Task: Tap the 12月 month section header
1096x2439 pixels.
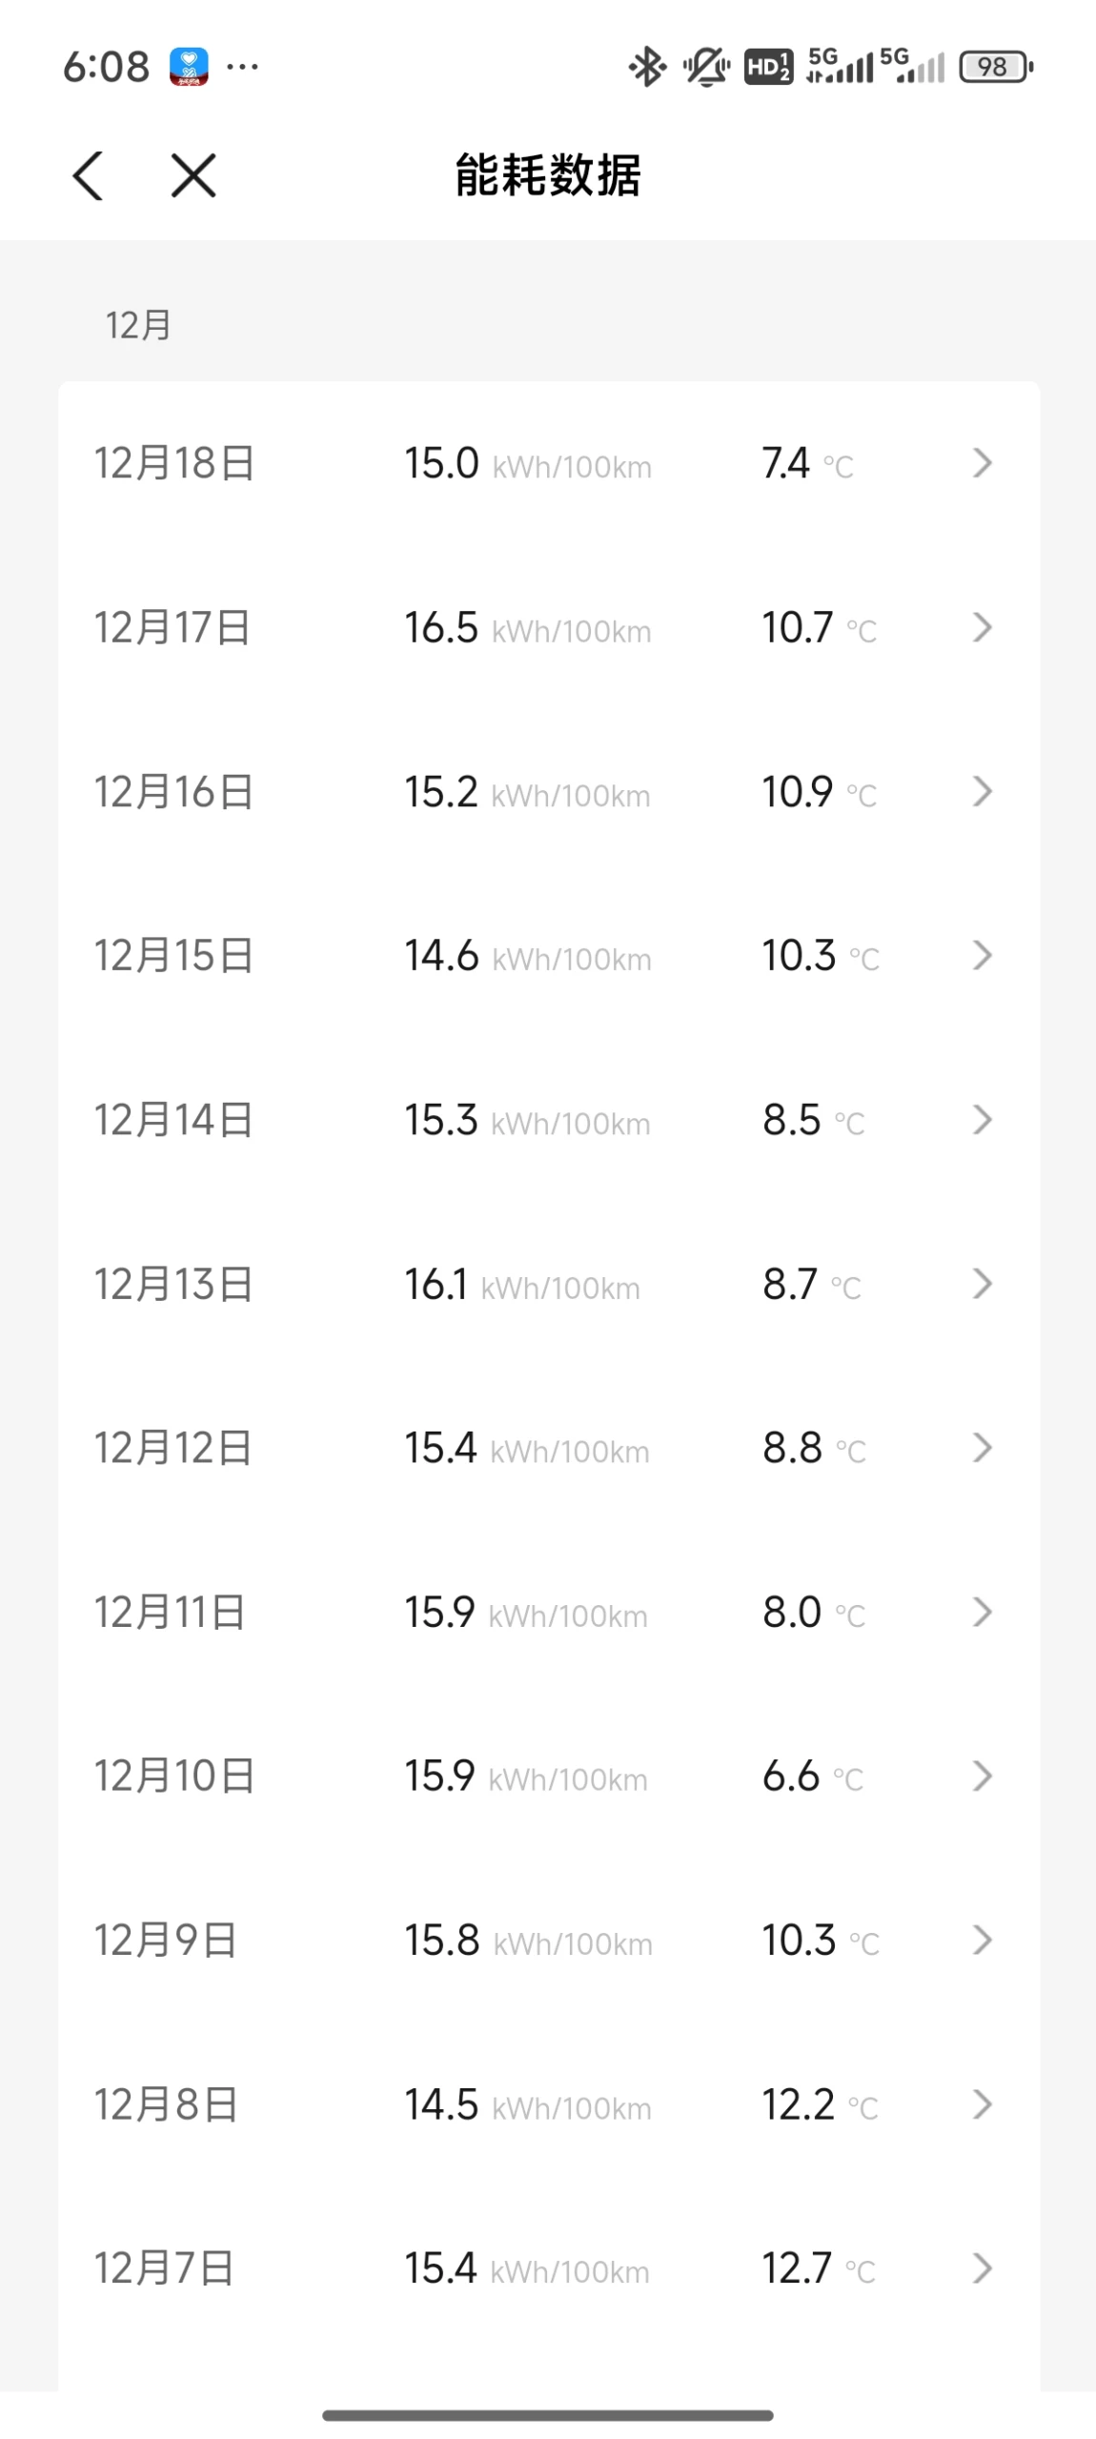Action: pyautogui.click(x=138, y=325)
